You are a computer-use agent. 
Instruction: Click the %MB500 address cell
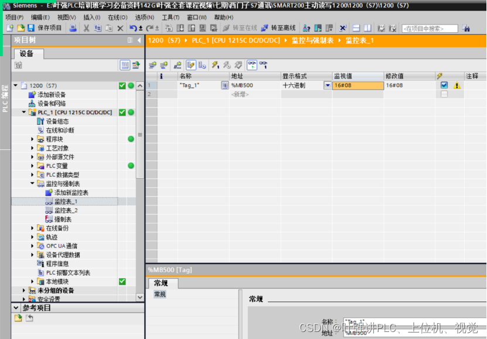255,85
